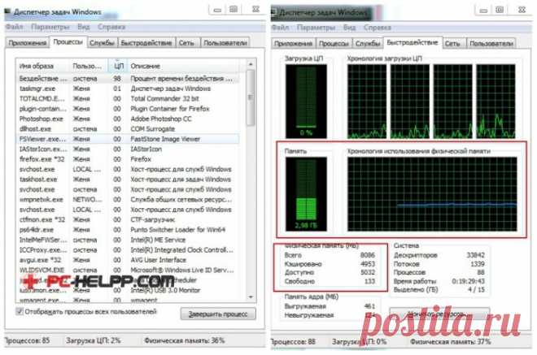Select wmpnetwk.exe process row
Screen dimensions: 537x355
(128, 199)
